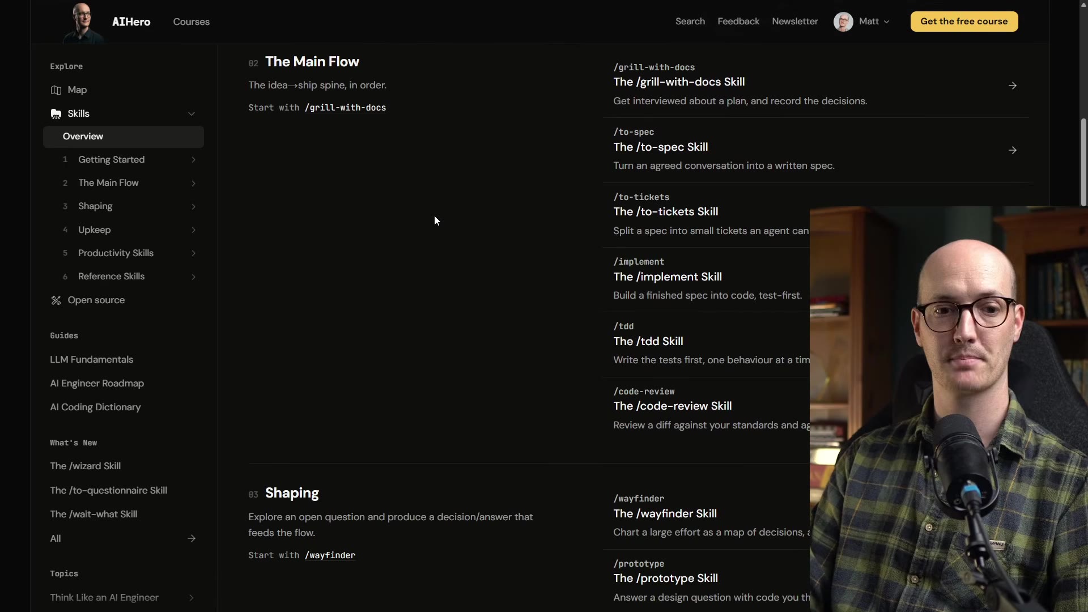1088x612 pixels.
Task: Open Feedback in top navigation
Action: [738, 21]
